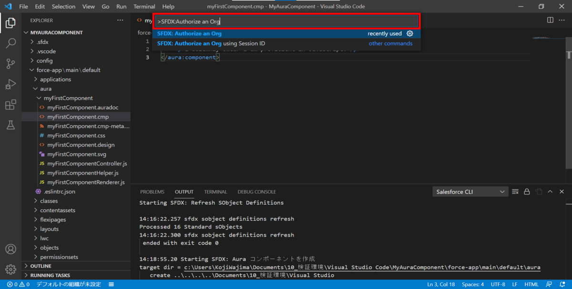
Task: Open the Run menu
Action: click(122, 7)
